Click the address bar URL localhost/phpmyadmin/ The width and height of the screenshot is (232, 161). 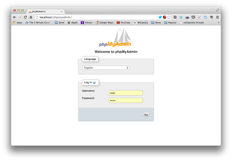[x=56, y=17]
